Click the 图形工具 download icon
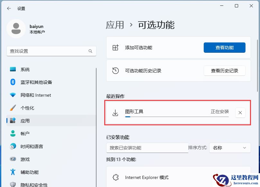 pyautogui.click(x=115, y=112)
